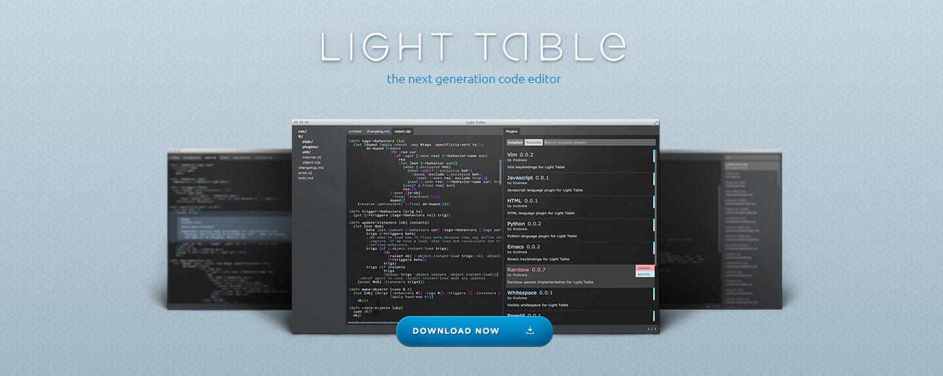Select the Emacs 0.0.2 plugin
The width and height of the screenshot is (943, 376).
click(580, 253)
